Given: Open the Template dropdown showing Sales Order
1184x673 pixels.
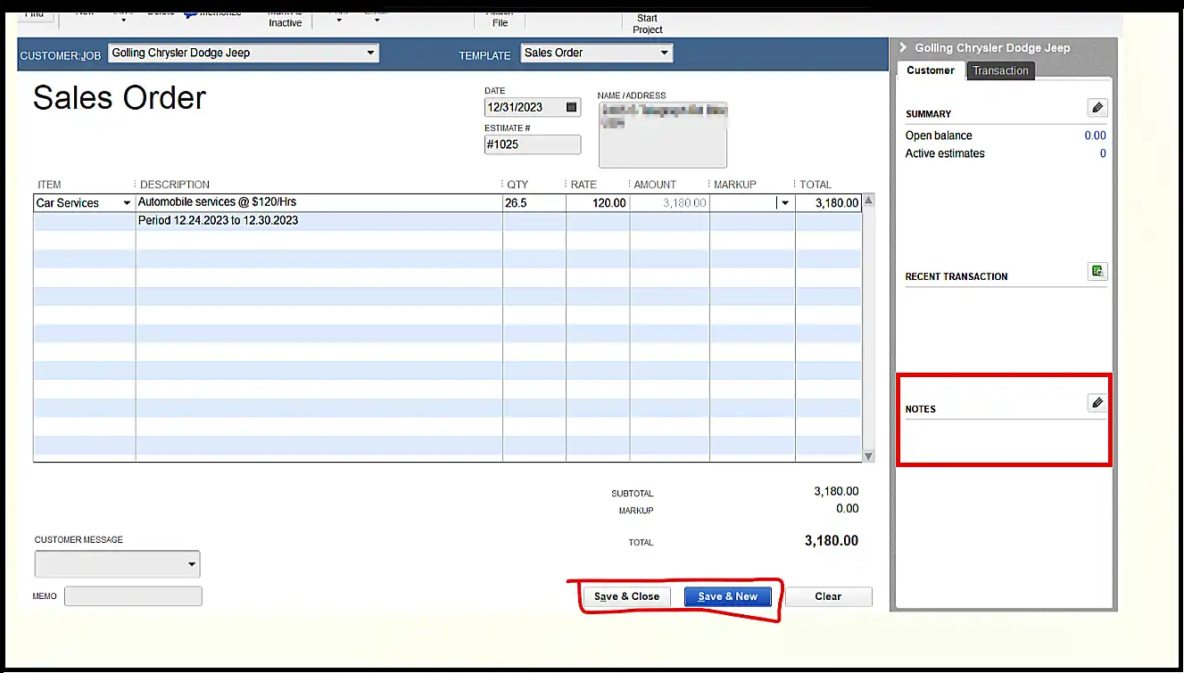Looking at the screenshot, I should (664, 53).
